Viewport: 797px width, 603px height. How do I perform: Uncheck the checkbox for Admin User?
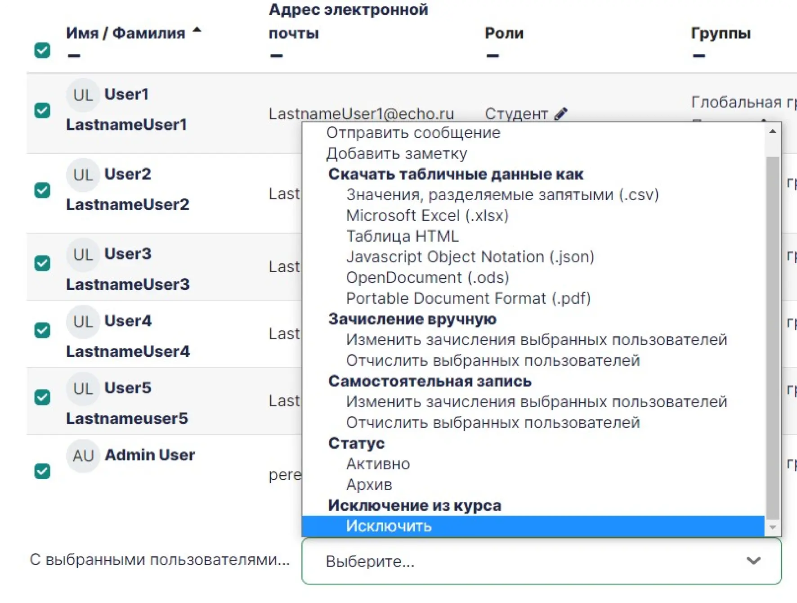tap(42, 471)
